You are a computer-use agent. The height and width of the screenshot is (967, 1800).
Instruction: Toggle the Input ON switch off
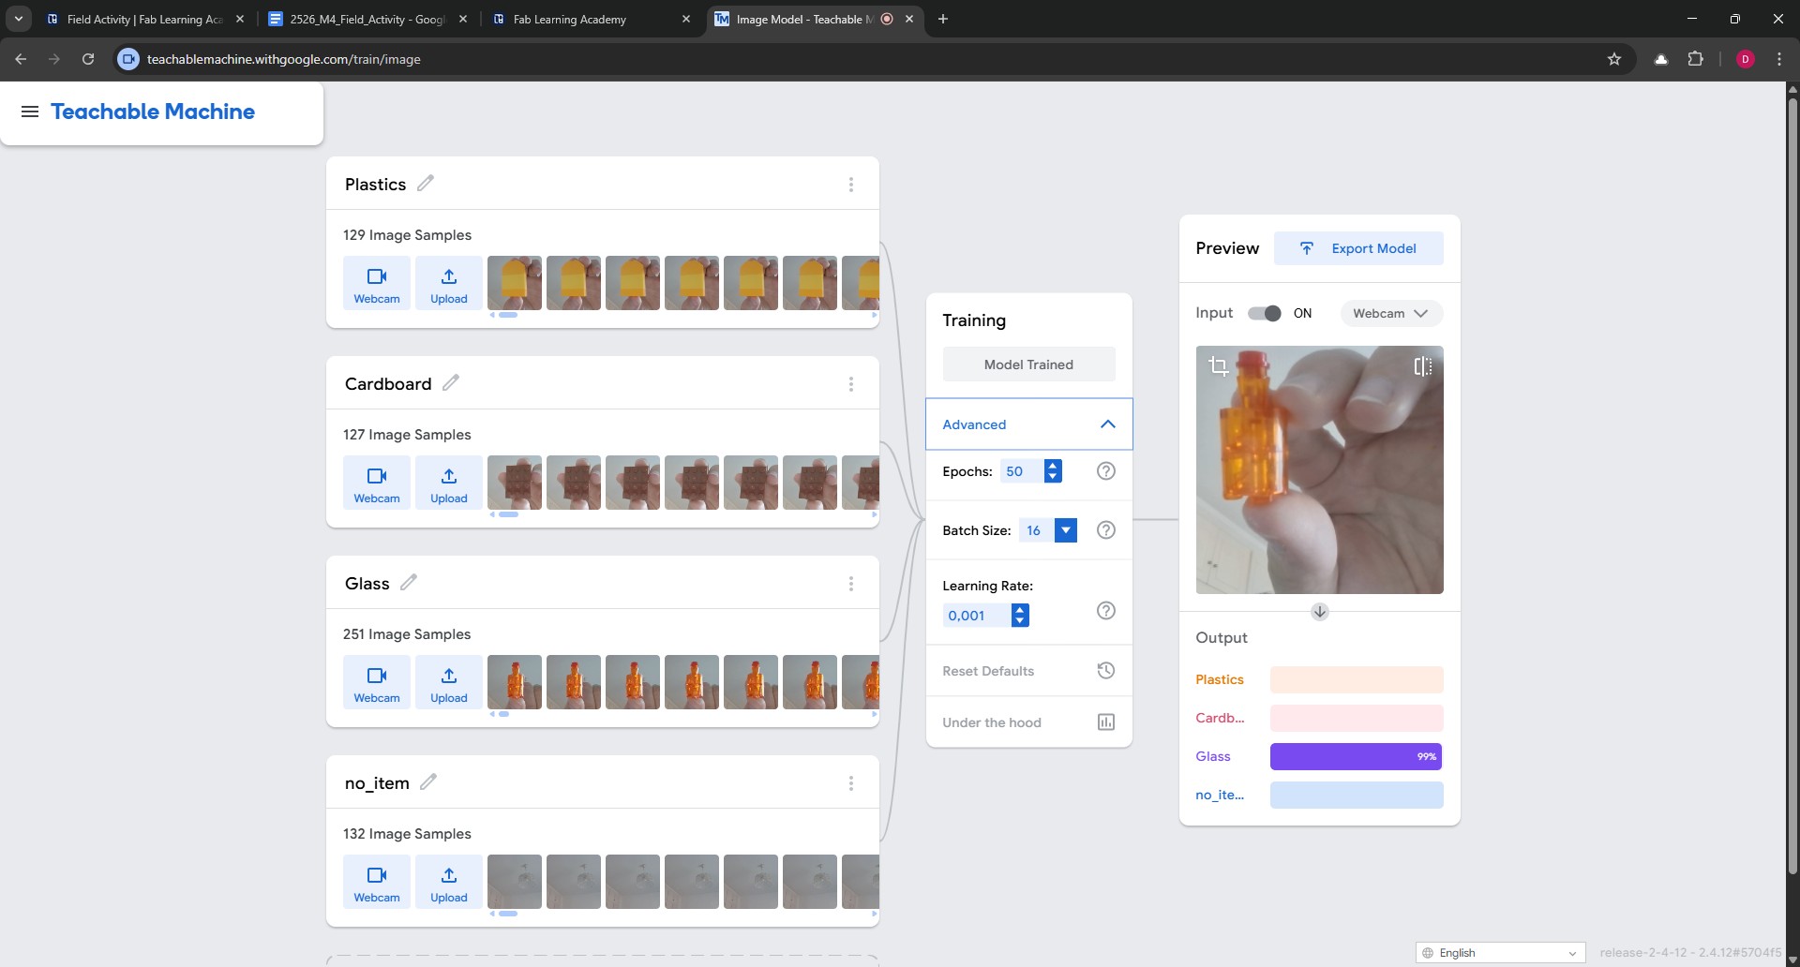click(x=1264, y=313)
